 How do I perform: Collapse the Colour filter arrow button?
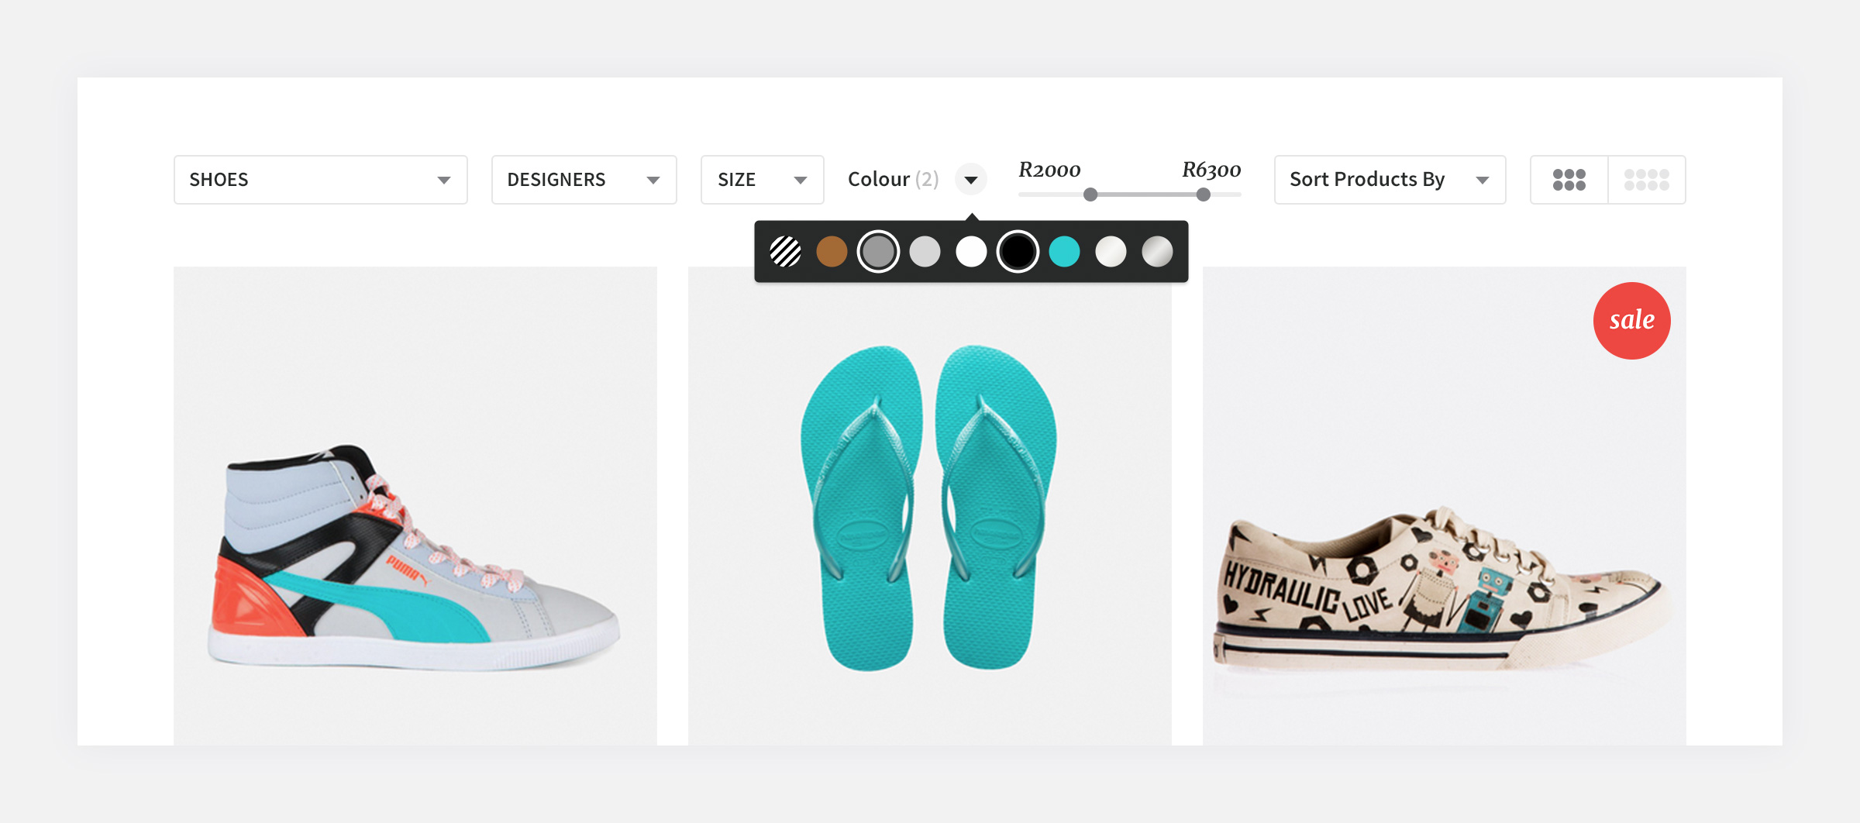tap(971, 180)
